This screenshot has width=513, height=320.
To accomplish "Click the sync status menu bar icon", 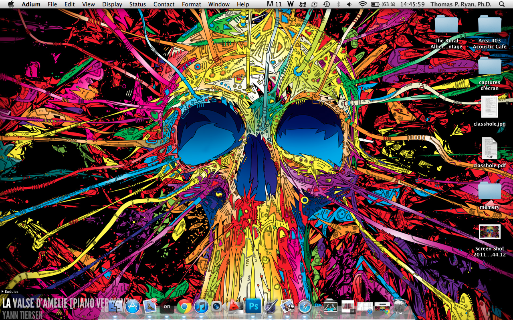I will click(x=315, y=4).
